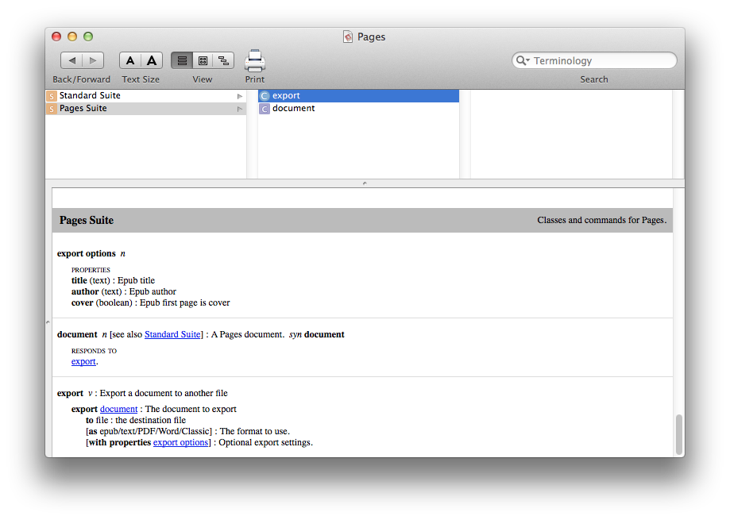The width and height of the screenshot is (730, 520).
Task: Click Standard Suite orange S icon
Action: tap(51, 96)
